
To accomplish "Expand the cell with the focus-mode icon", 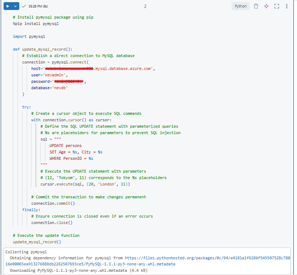I will (277, 6).
